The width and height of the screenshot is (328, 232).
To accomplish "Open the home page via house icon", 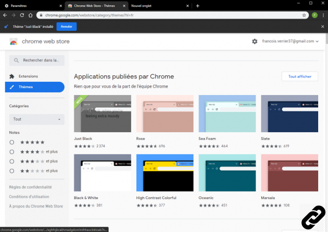I will point(31,15).
